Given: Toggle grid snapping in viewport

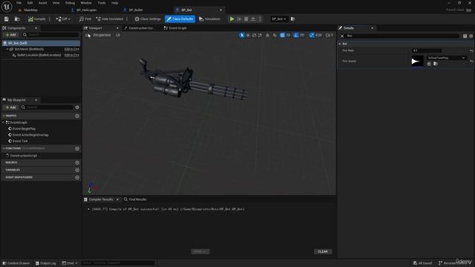Looking at the screenshot, I should 282,35.
